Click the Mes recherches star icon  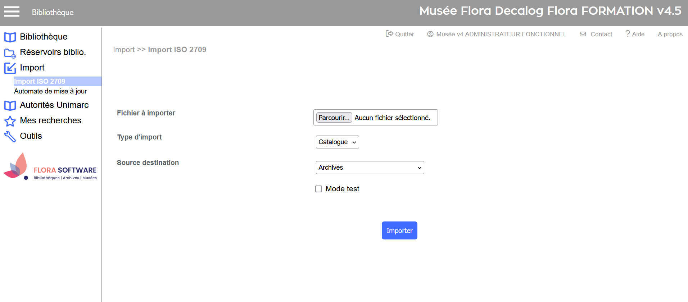coord(10,121)
